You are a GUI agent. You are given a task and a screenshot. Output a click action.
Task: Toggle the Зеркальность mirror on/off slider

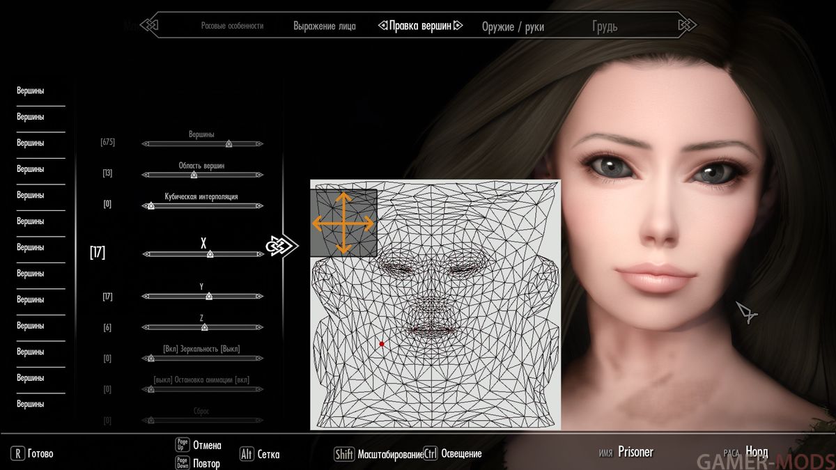pos(202,359)
